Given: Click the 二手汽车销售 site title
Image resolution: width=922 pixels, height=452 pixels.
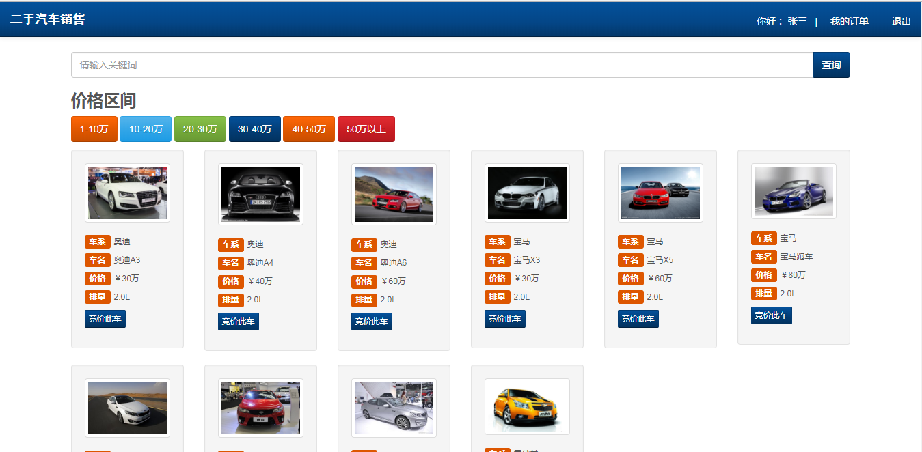Looking at the screenshot, I should coord(47,19).
